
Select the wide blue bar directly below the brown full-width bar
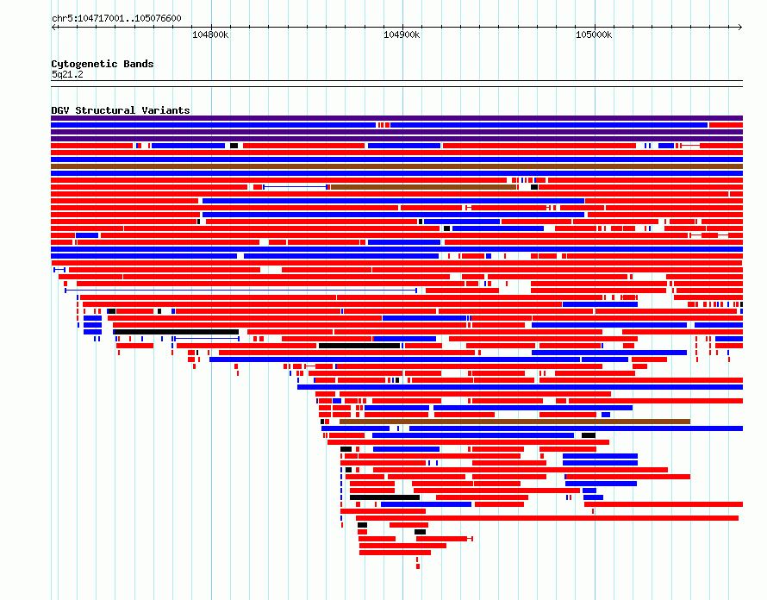coord(396,173)
